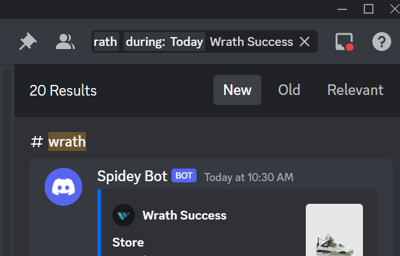Image resolution: width=400 pixels, height=256 pixels.
Task: Toggle the member list icon
Action: pyautogui.click(x=65, y=42)
